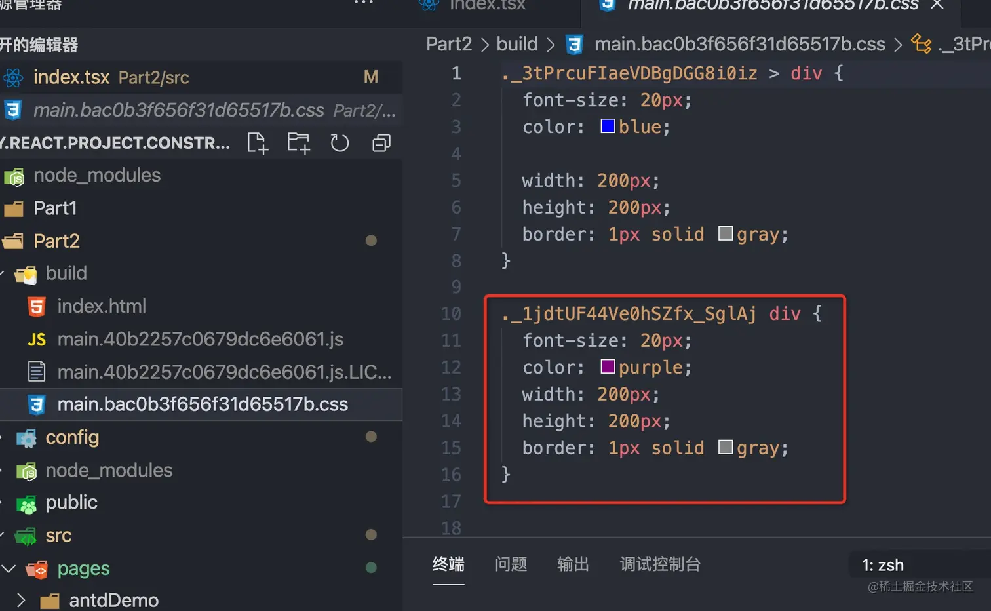
Task: Click the more actions ellipsis at top
Action: (362, 3)
